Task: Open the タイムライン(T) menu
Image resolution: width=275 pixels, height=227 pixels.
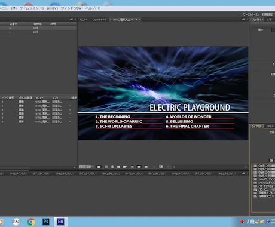Action: click(32, 8)
